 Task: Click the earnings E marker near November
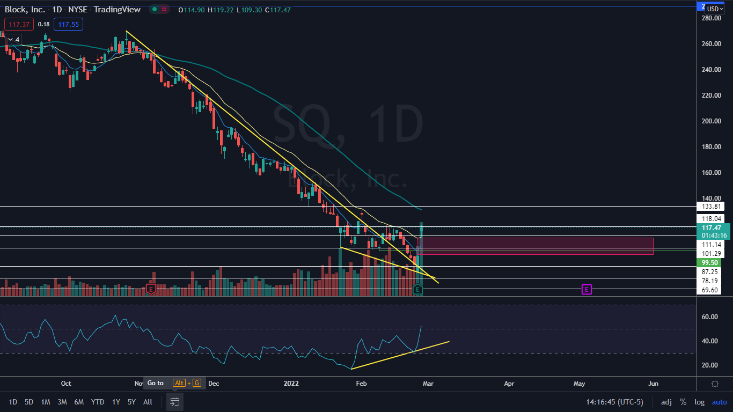[151, 289]
